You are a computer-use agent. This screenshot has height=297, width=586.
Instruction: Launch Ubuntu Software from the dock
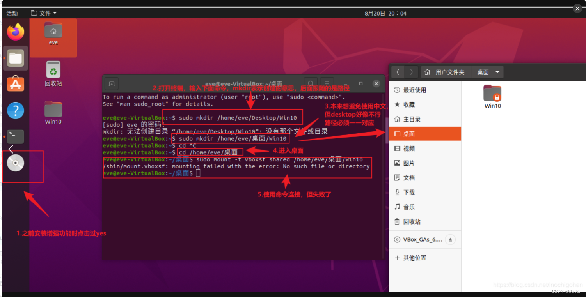[x=16, y=84]
